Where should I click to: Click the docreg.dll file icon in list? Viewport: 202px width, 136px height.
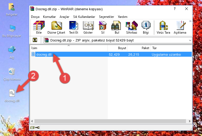(x=33, y=54)
